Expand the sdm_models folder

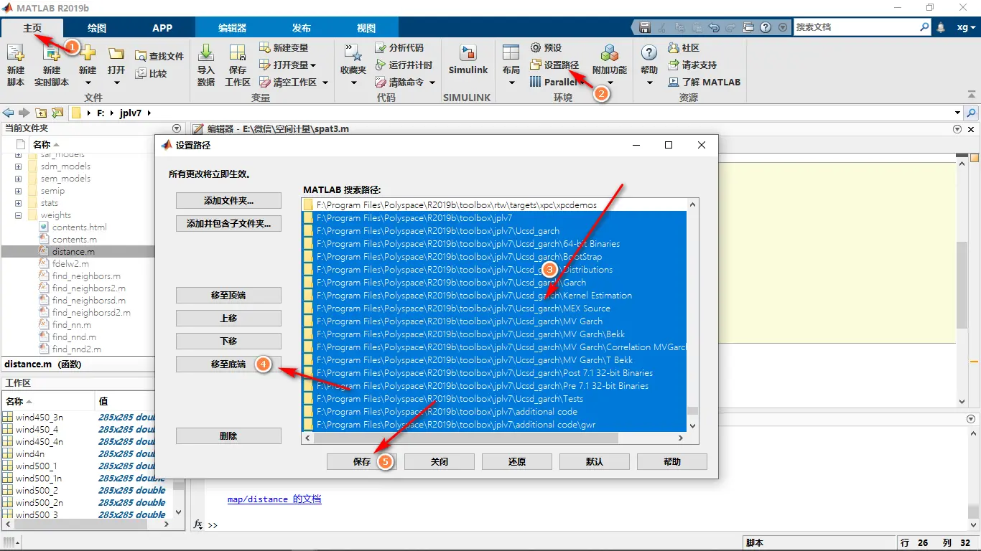pyautogui.click(x=18, y=166)
